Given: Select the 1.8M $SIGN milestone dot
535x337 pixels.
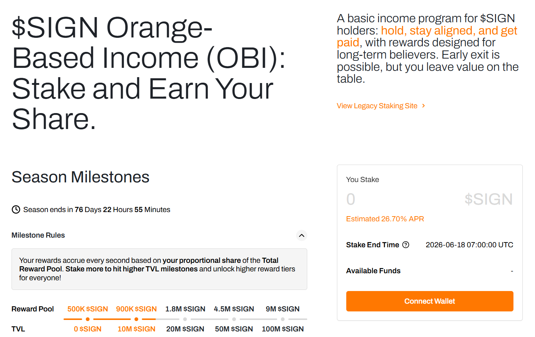Looking at the screenshot, I should 185,319.
